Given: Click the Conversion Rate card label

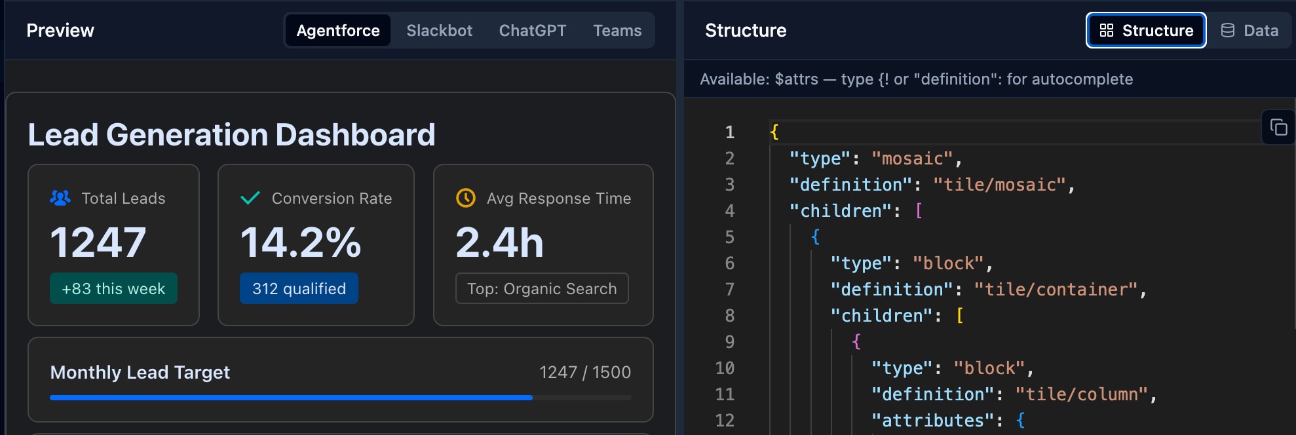Looking at the screenshot, I should (x=332, y=198).
